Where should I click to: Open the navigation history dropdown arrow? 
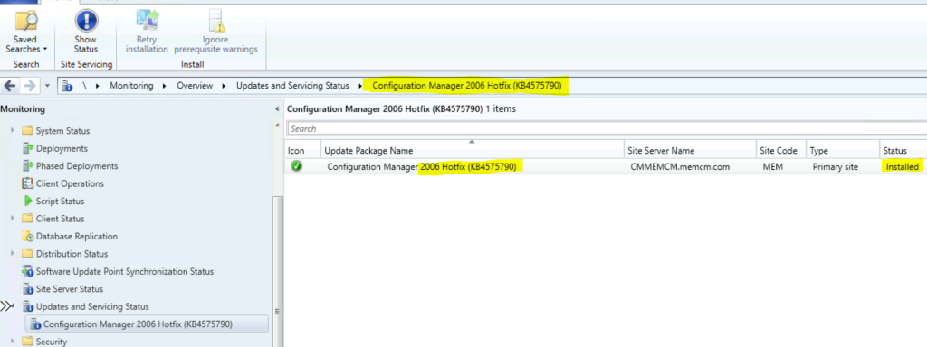coord(48,86)
